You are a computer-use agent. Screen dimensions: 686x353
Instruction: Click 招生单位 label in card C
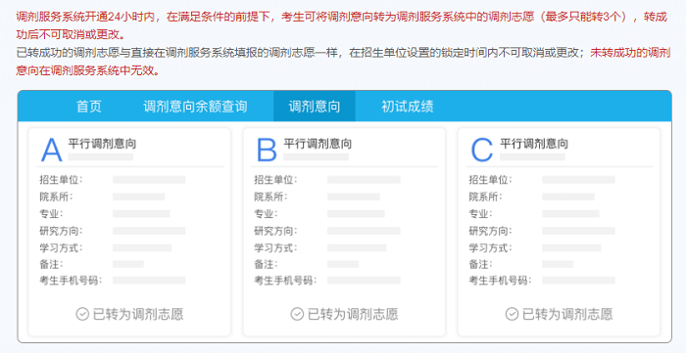(x=490, y=179)
